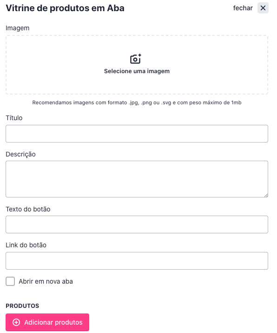Screen dimensions: 277x333
Task: Focus the Texto do botão field
Action: point(137,224)
